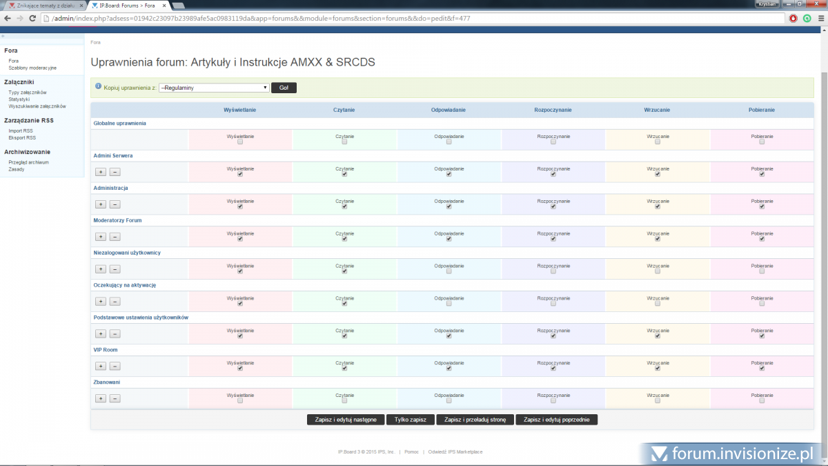Screen dimensions: 828x466
Task: Uncheck Pobieranie for Administracja group
Action: click(762, 206)
